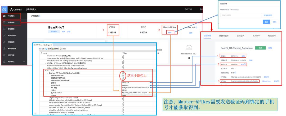Image resolution: width=286 pixels, height=116 pixels.
Task: Click 添加APIKey link
Action: [266, 81]
